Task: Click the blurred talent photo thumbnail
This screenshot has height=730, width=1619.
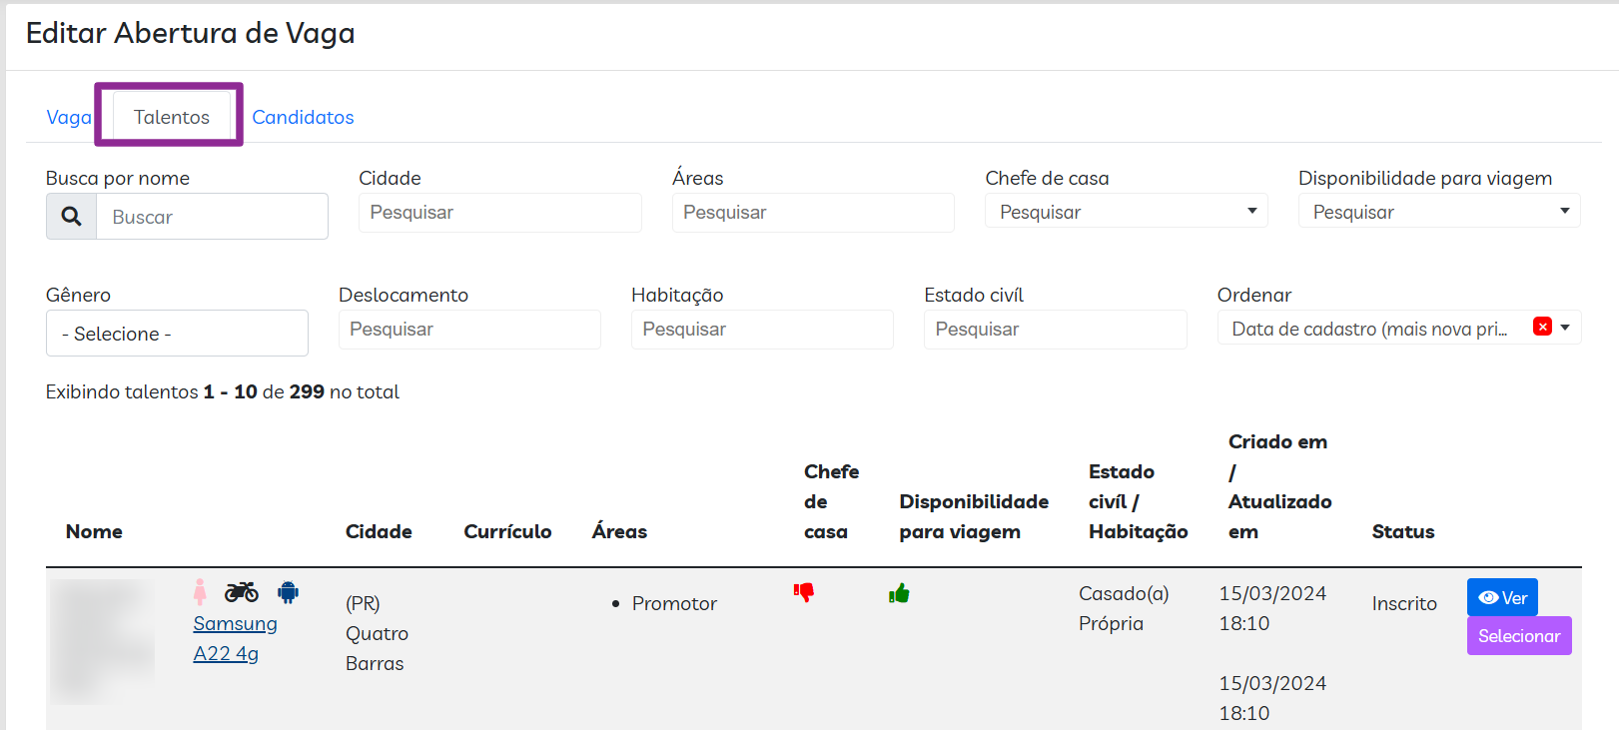Action: coord(101,640)
